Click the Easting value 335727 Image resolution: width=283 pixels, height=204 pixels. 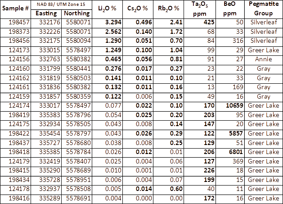49,143
